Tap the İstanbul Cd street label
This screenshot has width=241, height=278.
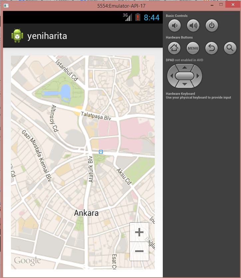pos(67,70)
